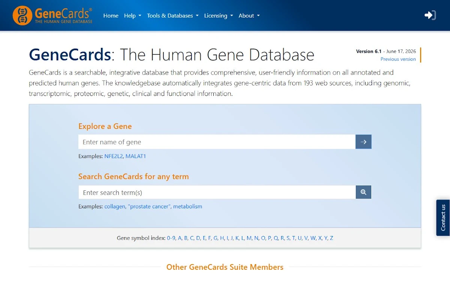
Task: Browse gene index letter P
Action: click(270, 238)
